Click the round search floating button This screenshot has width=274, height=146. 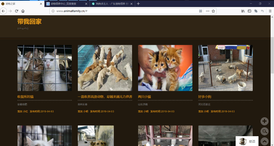(265, 131)
